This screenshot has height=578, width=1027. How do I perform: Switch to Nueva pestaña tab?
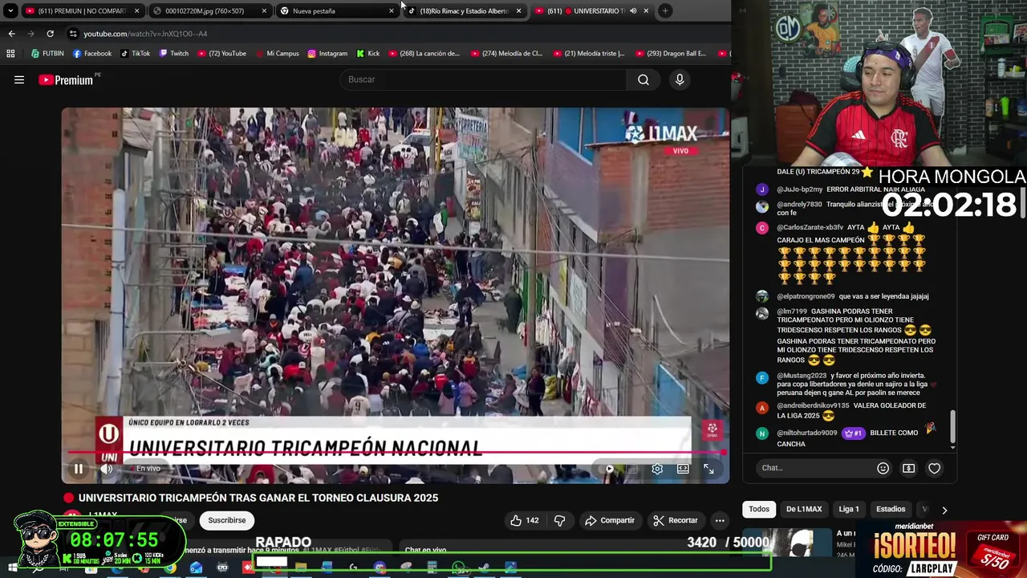point(337,11)
